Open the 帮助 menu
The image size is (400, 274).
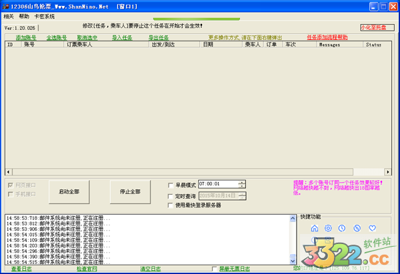click(24, 17)
